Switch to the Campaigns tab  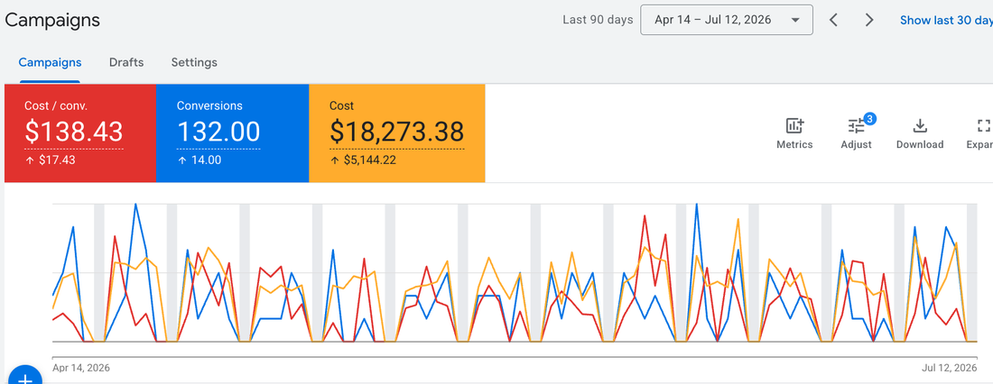(x=50, y=62)
